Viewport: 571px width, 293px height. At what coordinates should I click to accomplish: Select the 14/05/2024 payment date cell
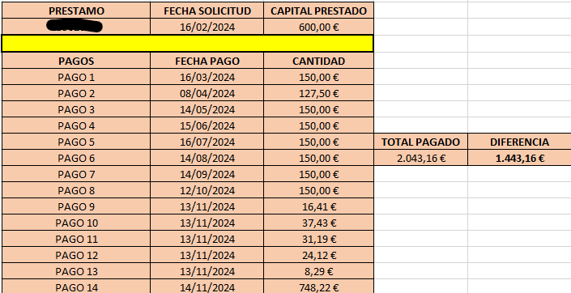coord(207,109)
